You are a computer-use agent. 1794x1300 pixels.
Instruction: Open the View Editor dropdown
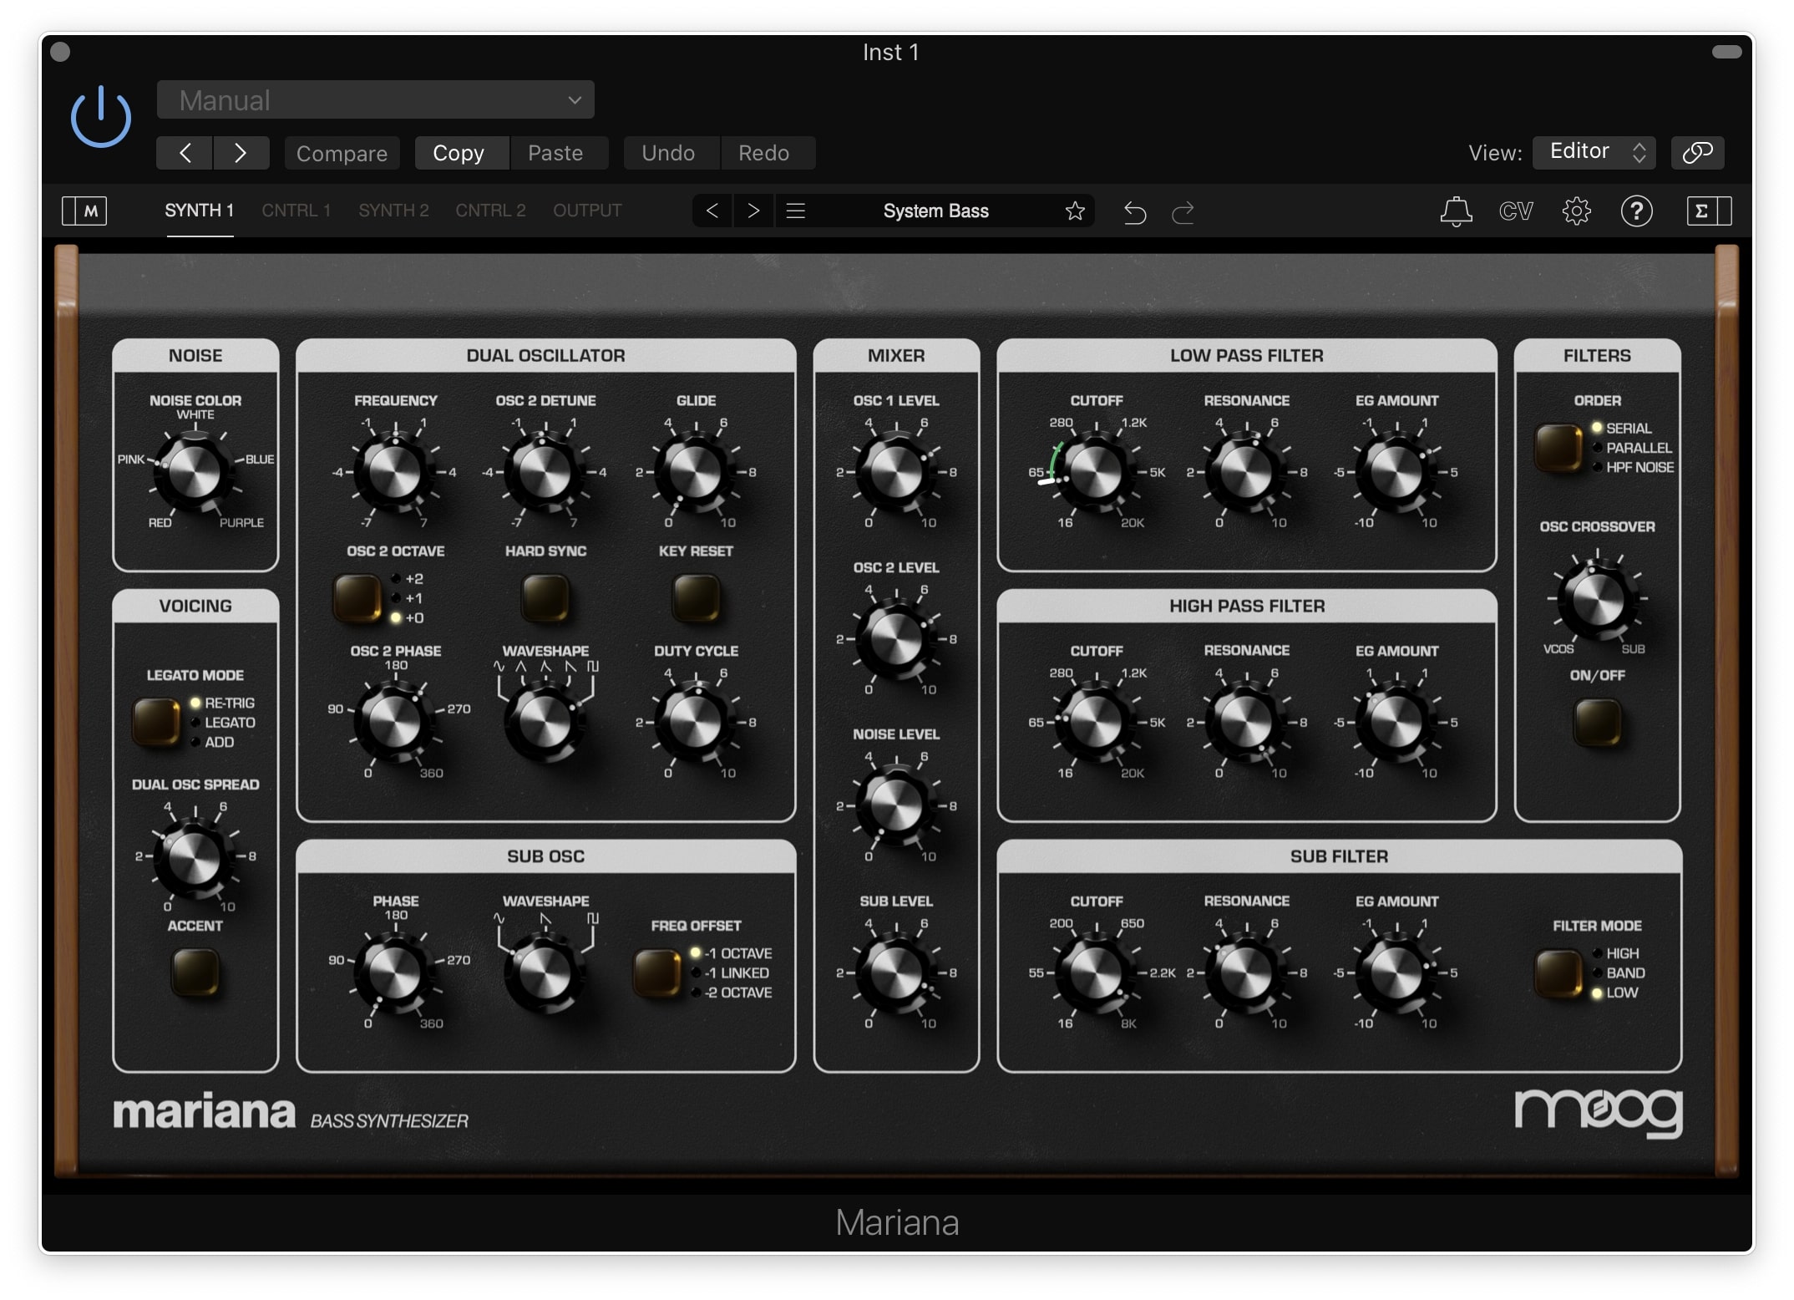tap(1594, 152)
